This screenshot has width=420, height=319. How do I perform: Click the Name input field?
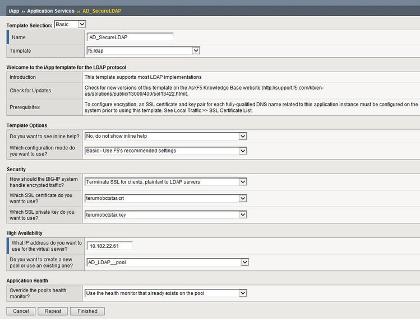130,37
